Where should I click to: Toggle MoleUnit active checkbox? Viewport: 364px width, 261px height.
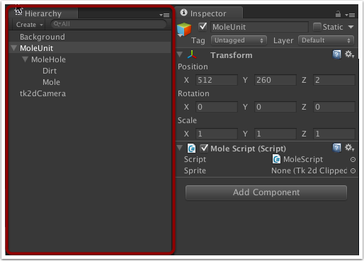(x=203, y=26)
